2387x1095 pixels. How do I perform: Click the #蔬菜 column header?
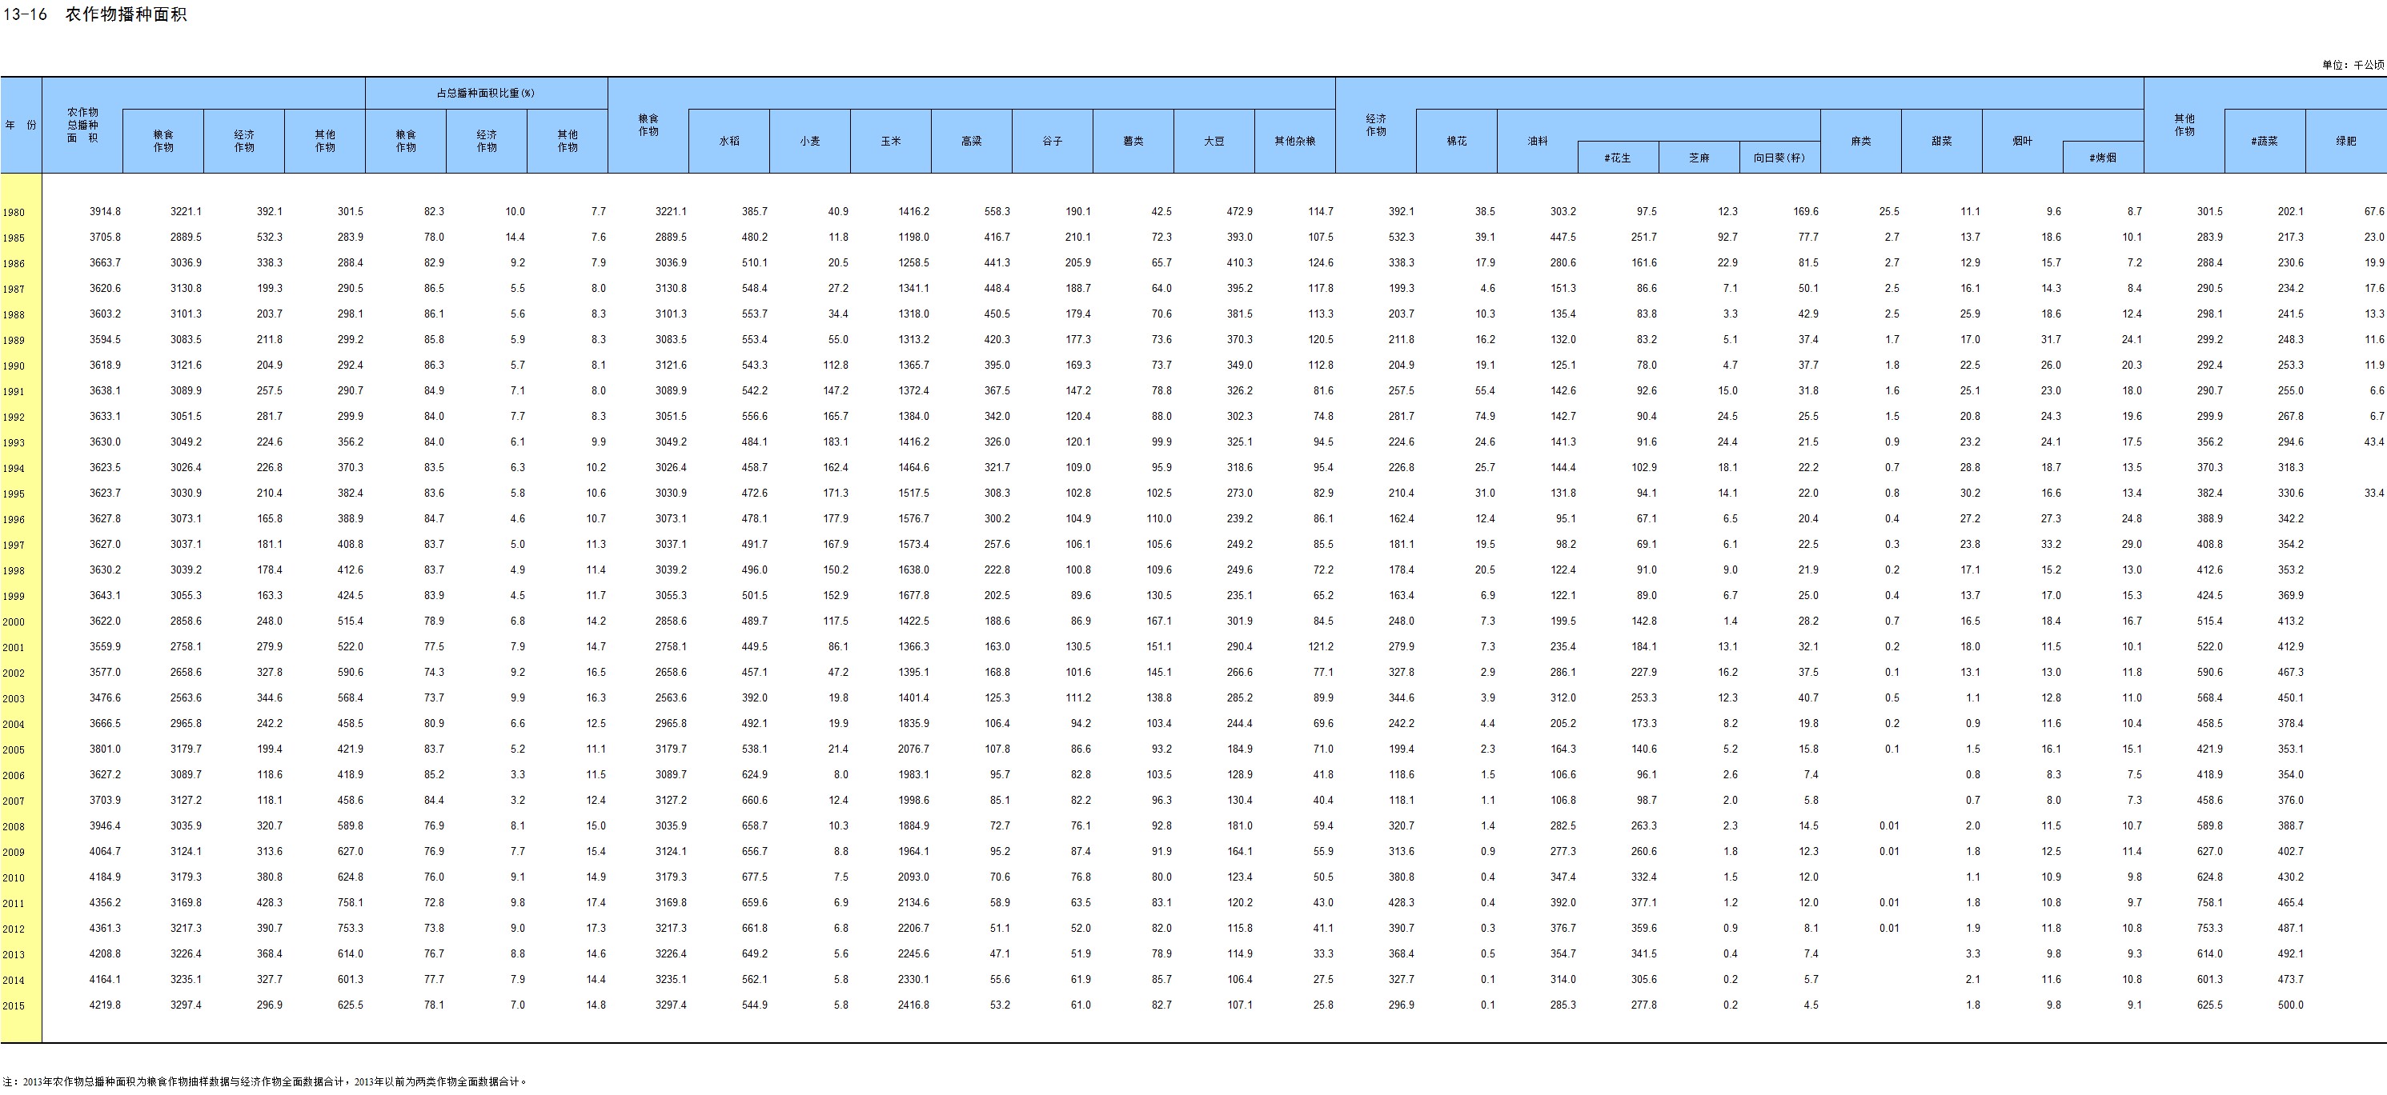(x=2265, y=141)
